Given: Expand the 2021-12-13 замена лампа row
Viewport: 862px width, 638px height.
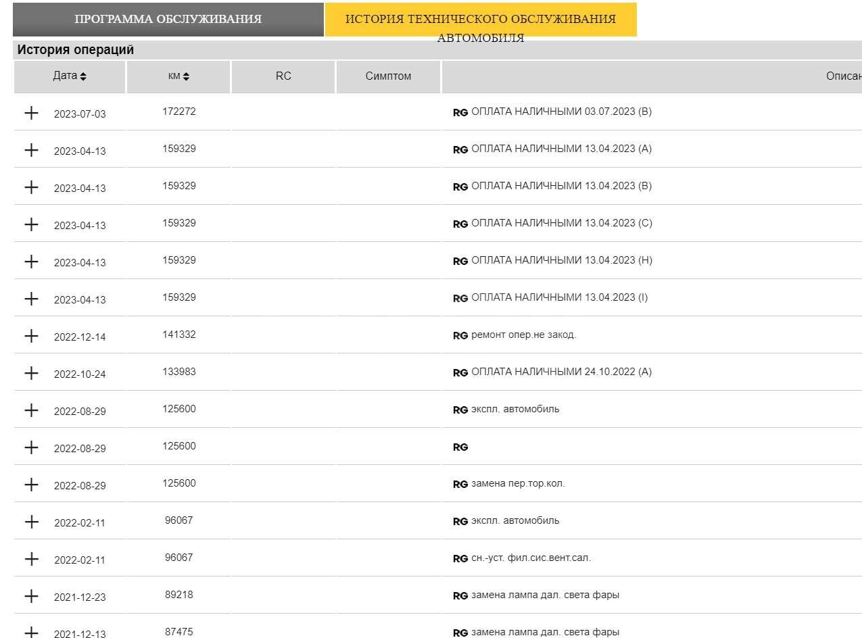Looking at the screenshot, I should 31,632.
